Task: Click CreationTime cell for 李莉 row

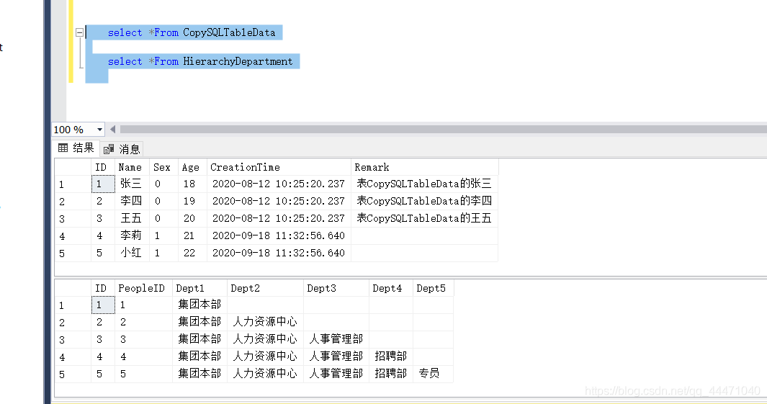Action: (279, 235)
